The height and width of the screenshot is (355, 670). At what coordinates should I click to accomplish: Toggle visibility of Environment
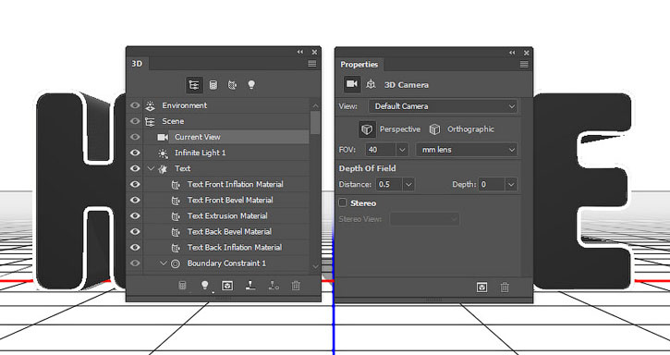[x=135, y=105]
